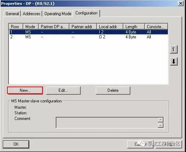
Task: Select the Configuration tab
Action: point(86,13)
